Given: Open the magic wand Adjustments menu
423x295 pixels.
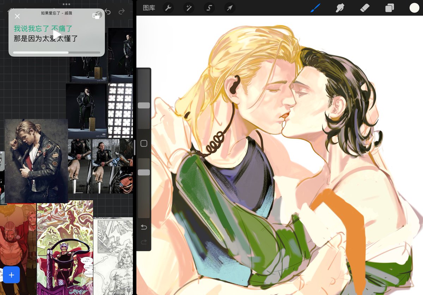Looking at the screenshot, I should pos(189,8).
